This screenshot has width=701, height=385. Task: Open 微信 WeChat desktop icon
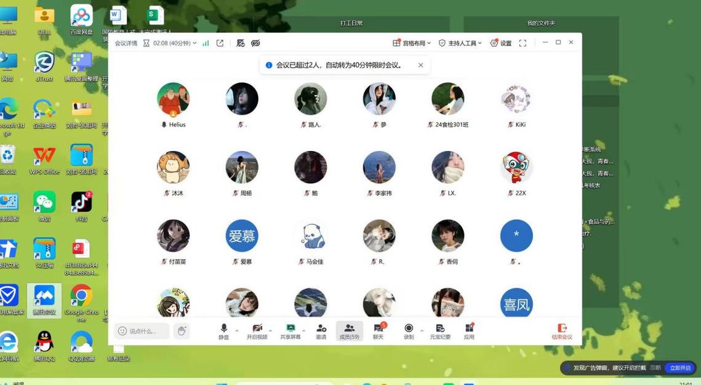point(44,206)
